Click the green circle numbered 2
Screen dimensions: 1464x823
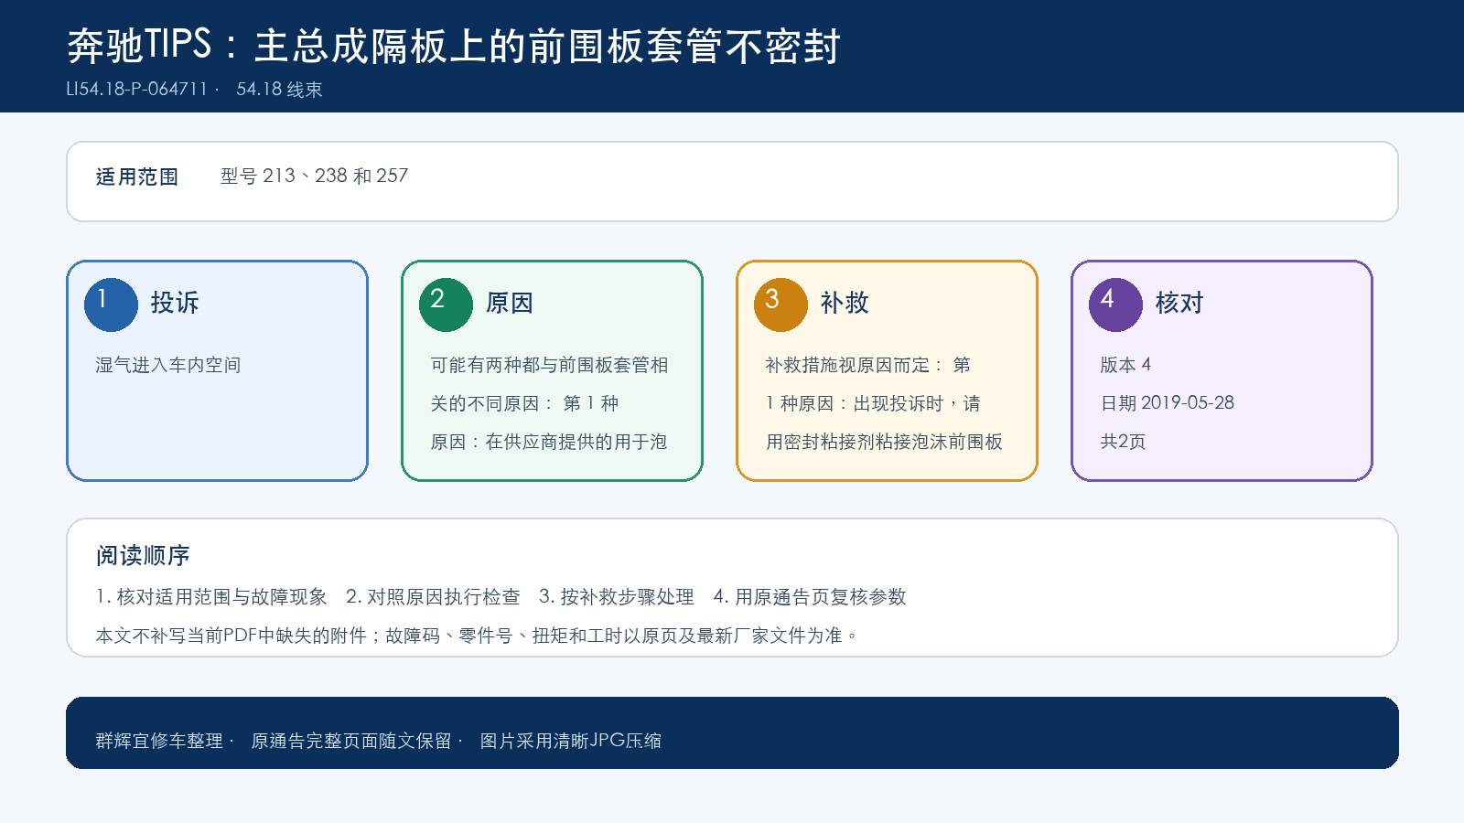(x=446, y=305)
